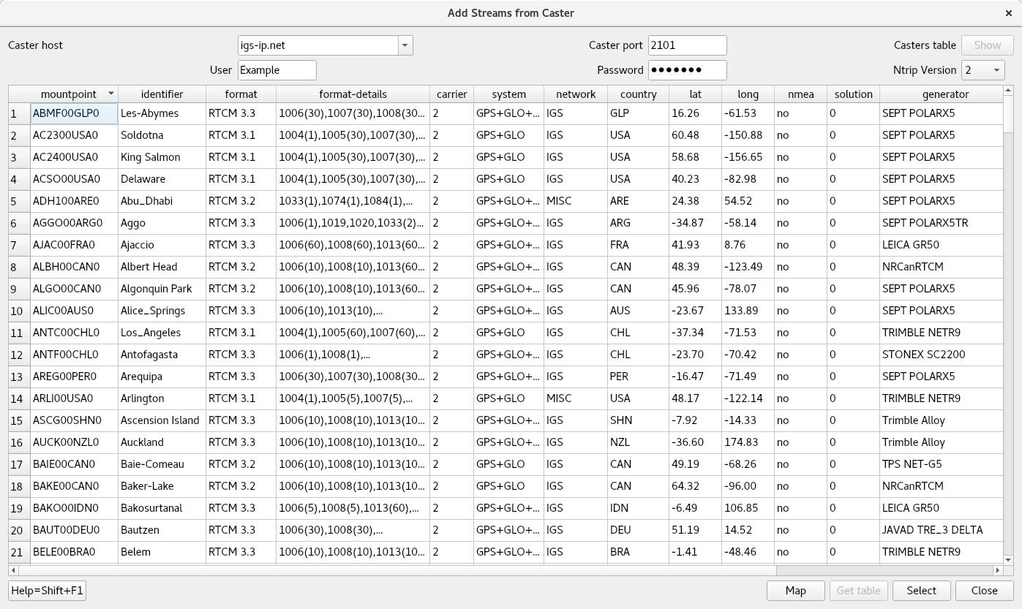Viewport: 1022px width, 609px height.
Task: Click the Alice_Springs identifier cell
Action: pos(161,311)
